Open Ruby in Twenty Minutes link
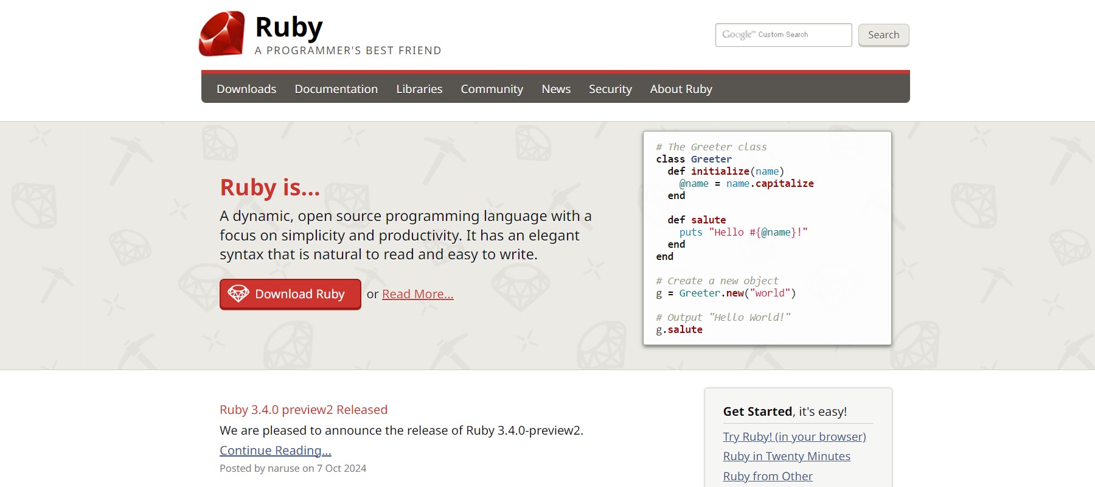1095x487 pixels. 786,456
